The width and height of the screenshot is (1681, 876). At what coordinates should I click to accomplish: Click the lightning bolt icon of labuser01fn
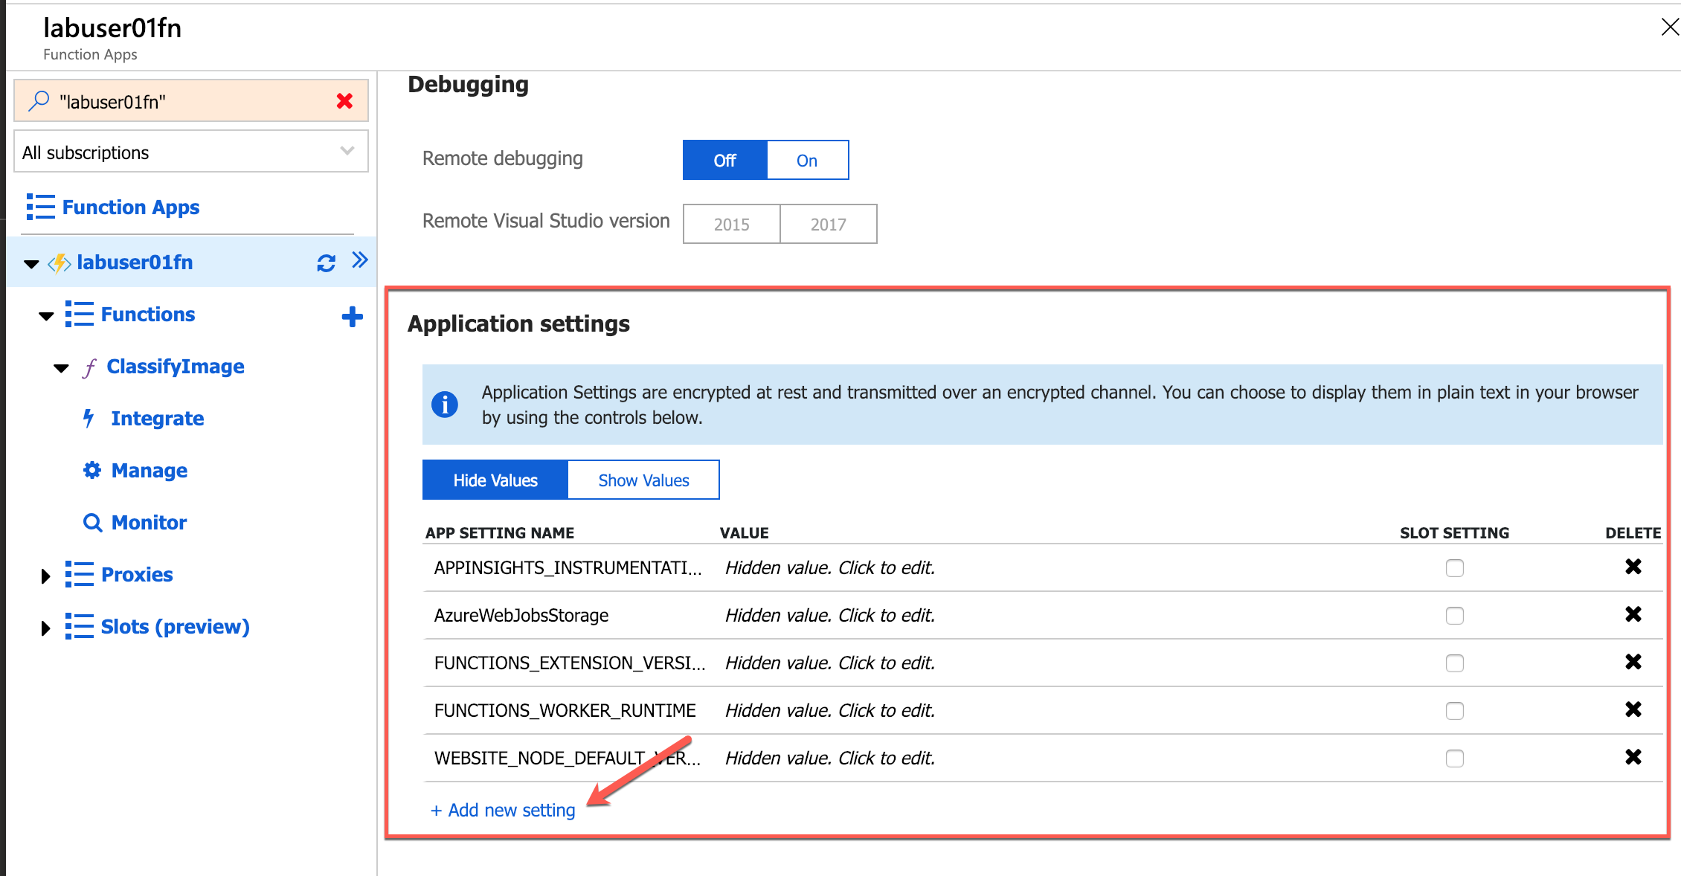tap(60, 263)
